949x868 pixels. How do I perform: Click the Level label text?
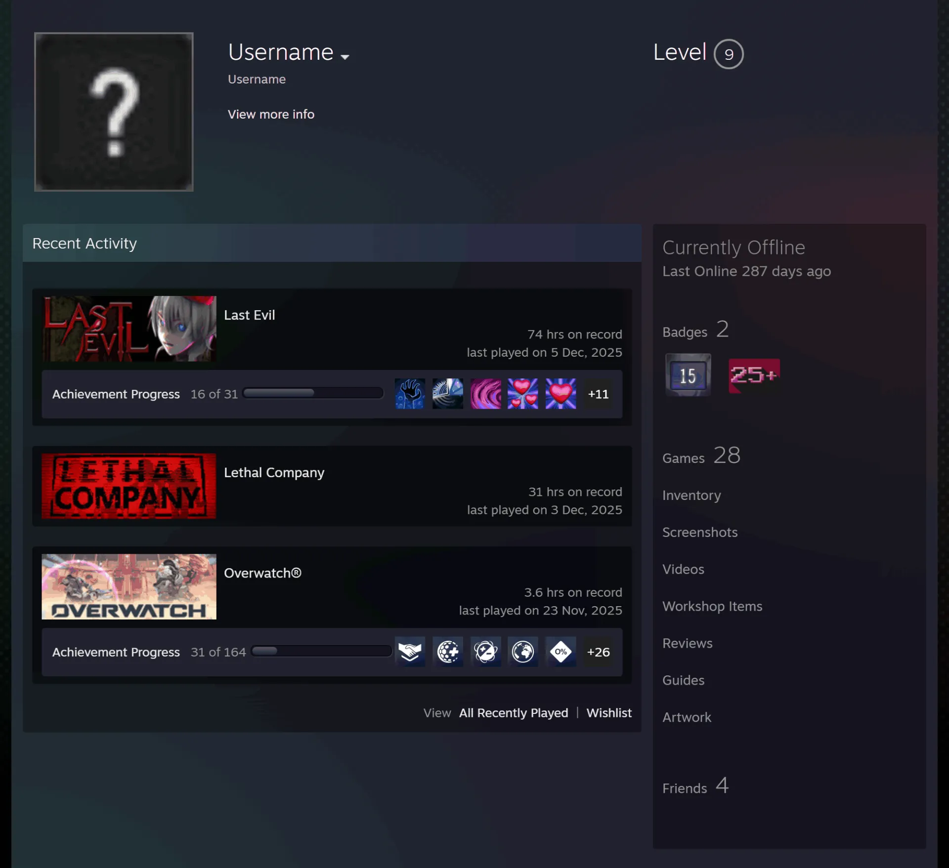(x=680, y=52)
